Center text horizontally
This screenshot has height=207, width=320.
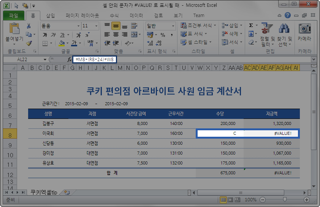[116, 35]
